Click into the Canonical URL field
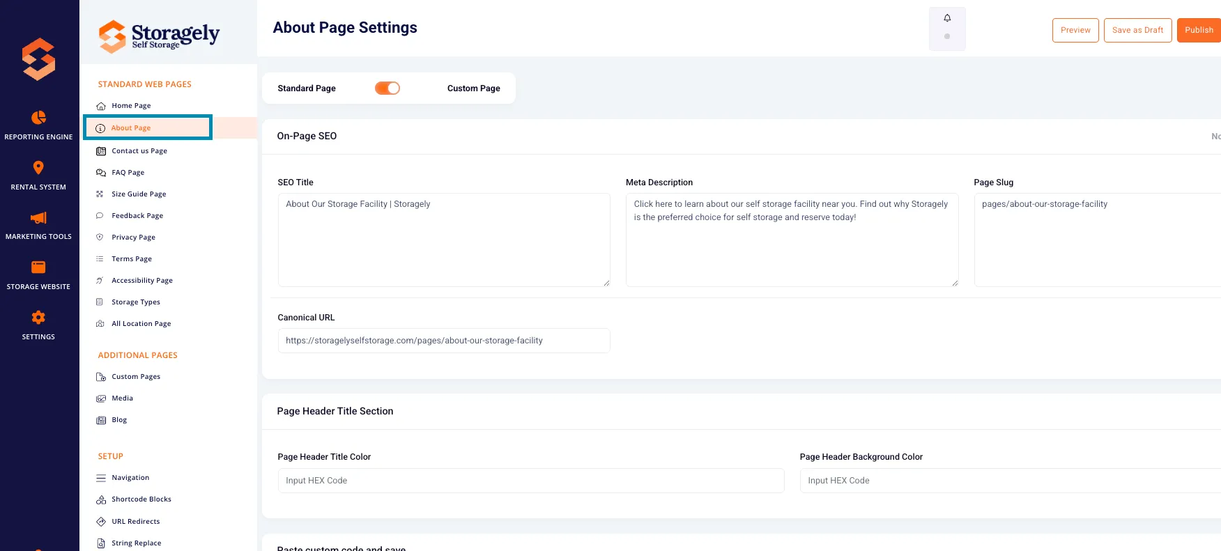The width and height of the screenshot is (1221, 551). [x=444, y=341]
